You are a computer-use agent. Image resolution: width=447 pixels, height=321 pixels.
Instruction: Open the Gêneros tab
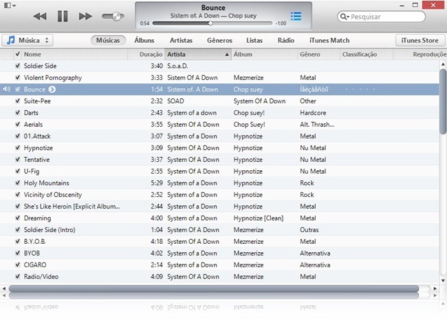tap(219, 40)
